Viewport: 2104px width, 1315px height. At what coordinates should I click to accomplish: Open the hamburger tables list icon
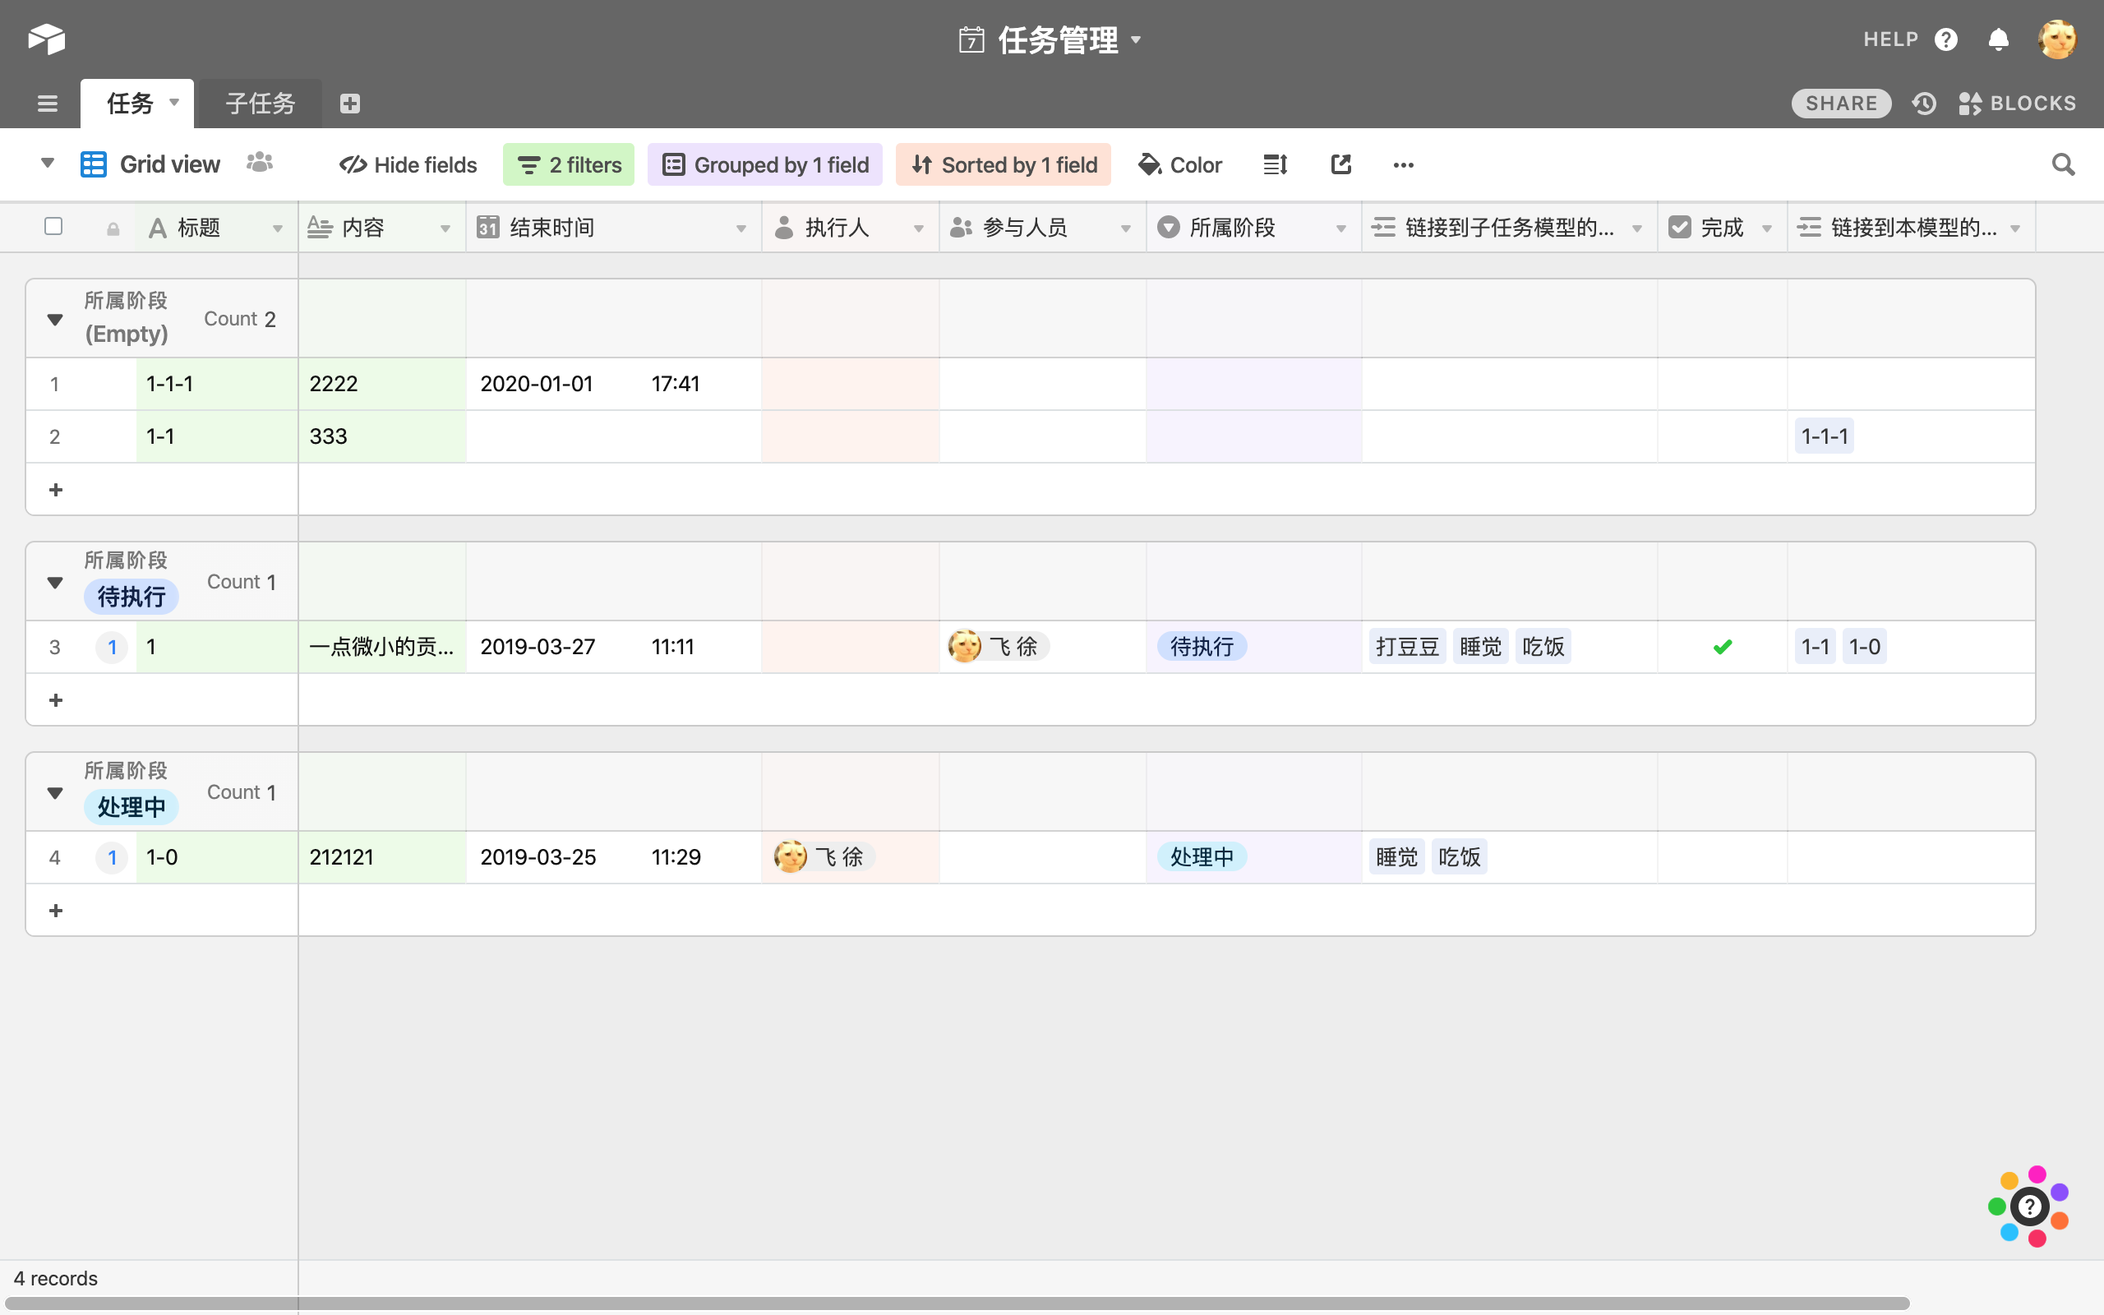48,104
